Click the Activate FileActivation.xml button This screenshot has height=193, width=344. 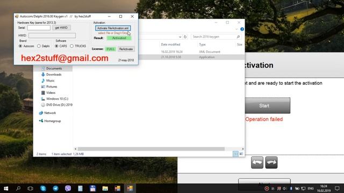(113, 28)
